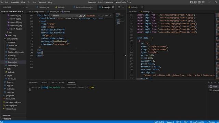Image resolution: width=219 pixels, height=123 pixels.
Task: Expand the svg folder
Action: point(11,32)
